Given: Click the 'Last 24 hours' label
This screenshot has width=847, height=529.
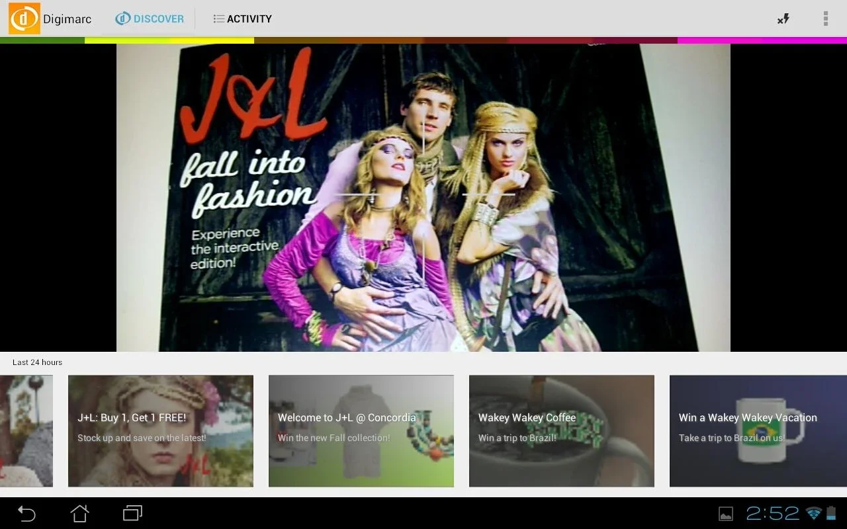Looking at the screenshot, I should (37, 362).
